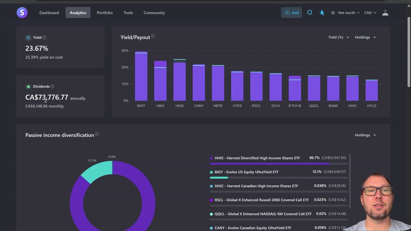Click the Yield help question-mark icon

pyautogui.click(x=44, y=38)
